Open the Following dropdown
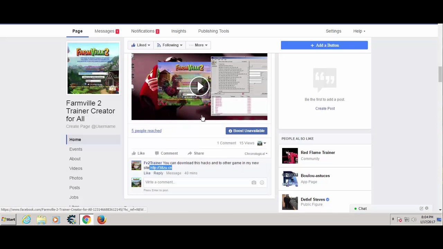 point(169,45)
